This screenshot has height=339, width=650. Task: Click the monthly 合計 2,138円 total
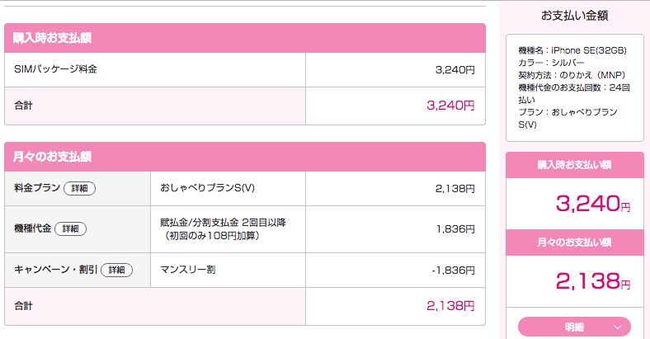[x=450, y=306]
